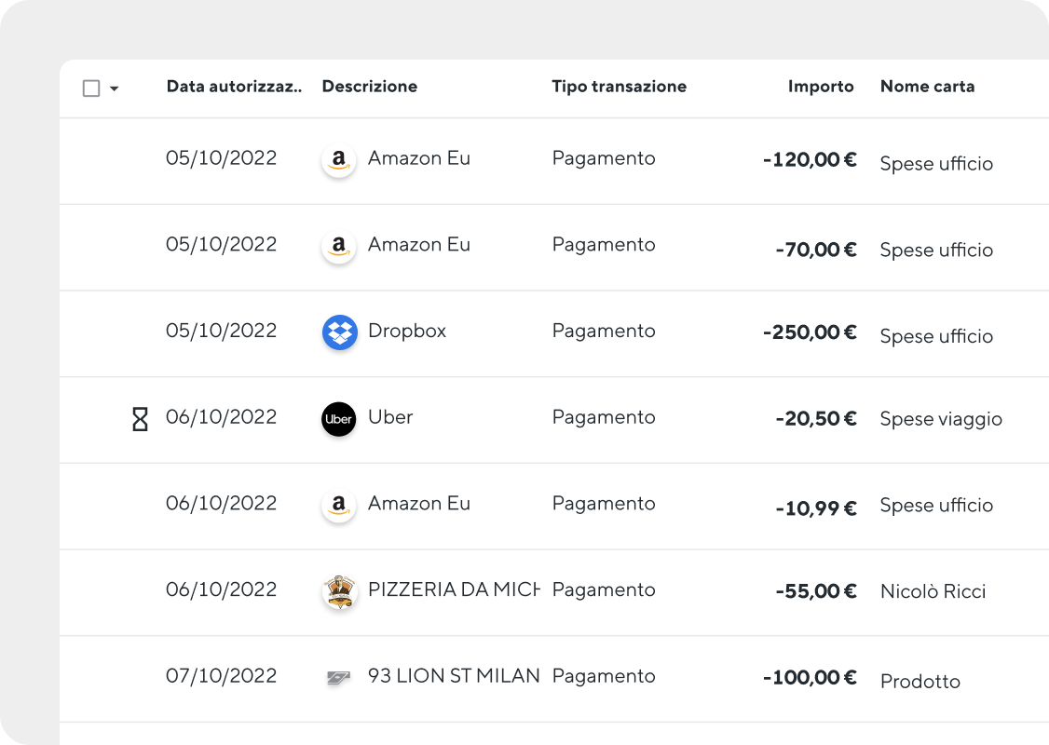Click the Amazon logo on the -10,99 € row
1049x745 pixels.
click(x=339, y=505)
